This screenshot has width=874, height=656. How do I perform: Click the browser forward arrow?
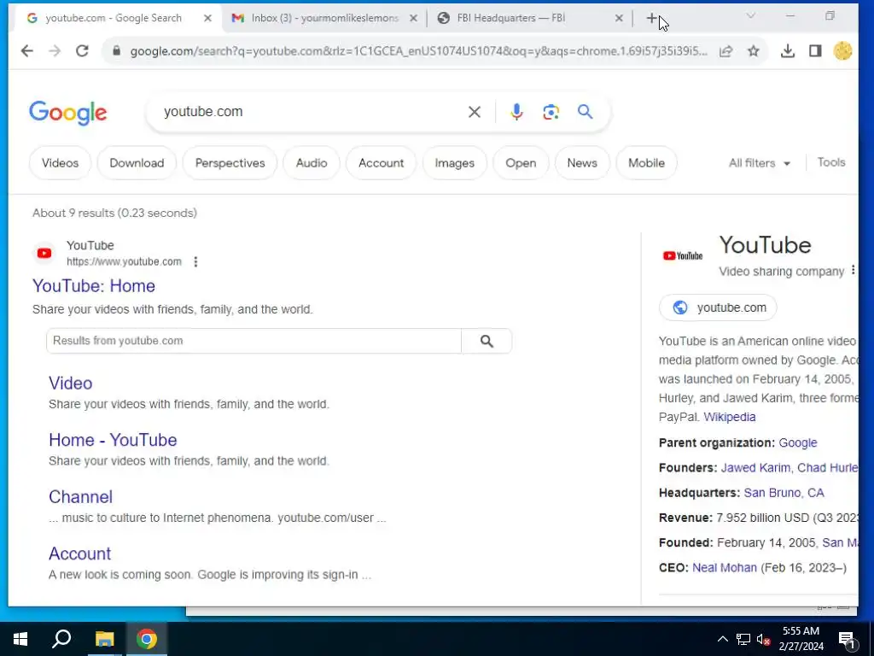point(55,51)
